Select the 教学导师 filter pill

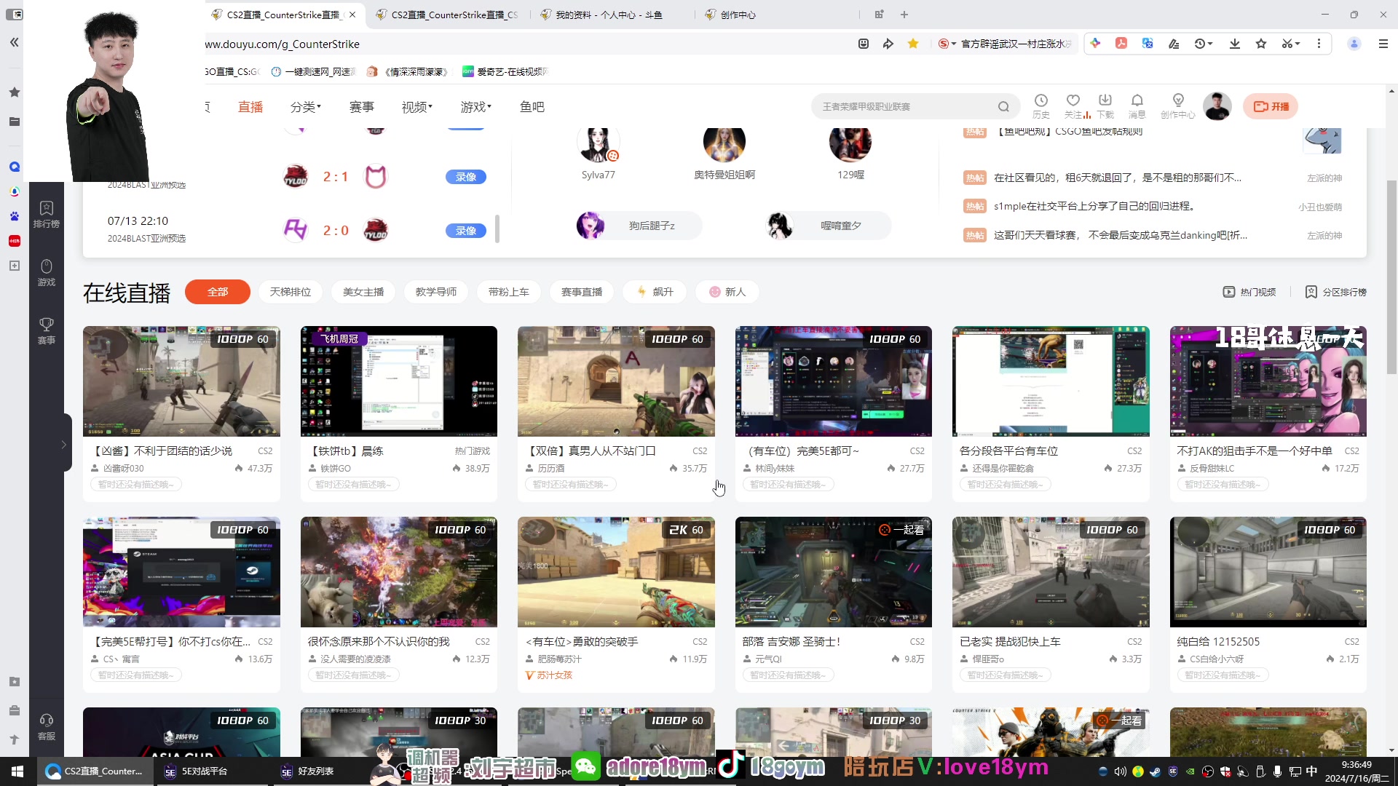pyautogui.click(x=436, y=292)
